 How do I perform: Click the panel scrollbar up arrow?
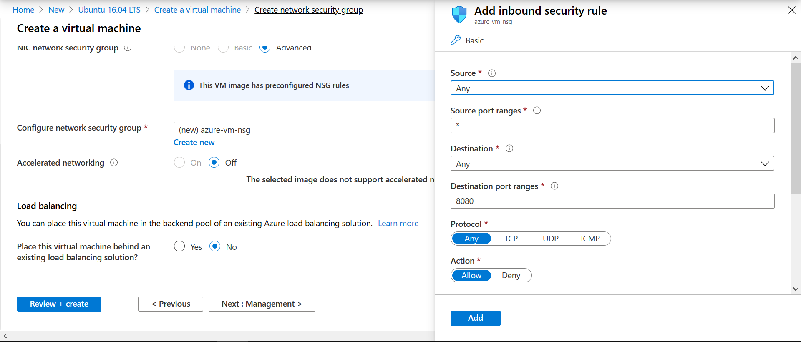[796, 58]
